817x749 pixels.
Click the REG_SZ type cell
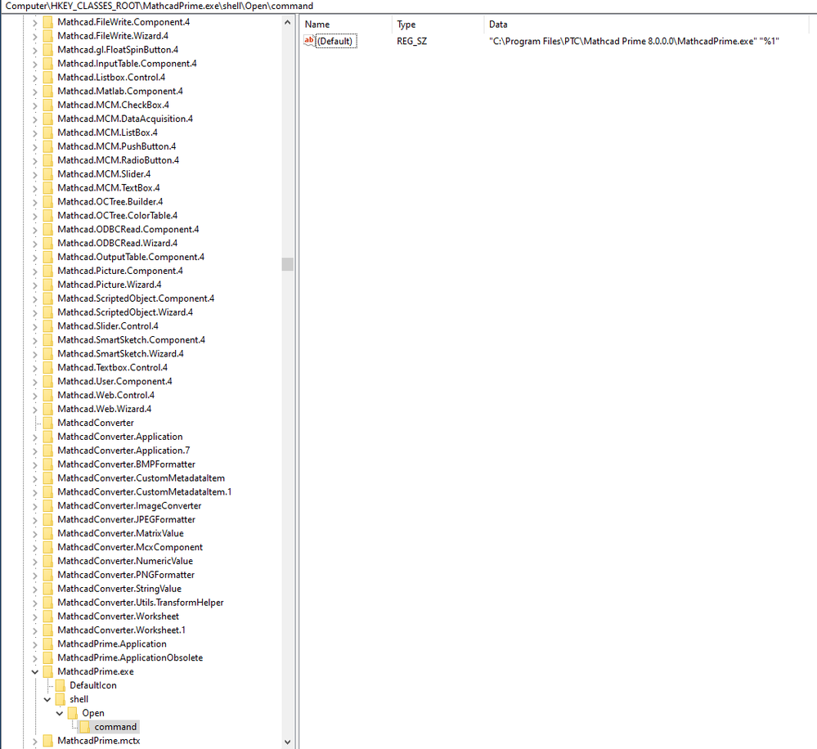point(411,41)
